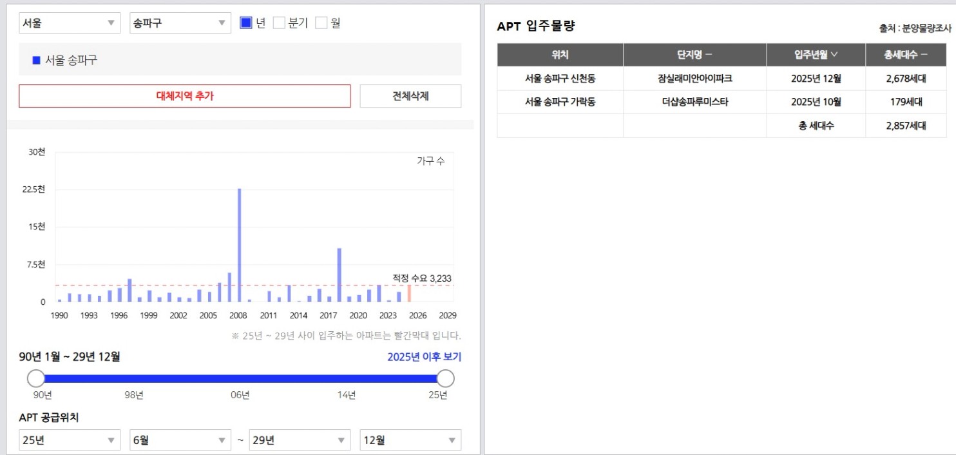The image size is (956, 455).
Task: Click the 14년 slider tick label
Action: pos(347,395)
